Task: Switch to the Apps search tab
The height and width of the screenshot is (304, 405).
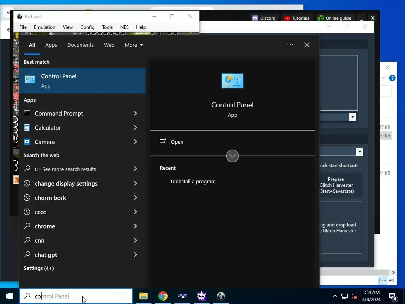Action: click(x=51, y=45)
